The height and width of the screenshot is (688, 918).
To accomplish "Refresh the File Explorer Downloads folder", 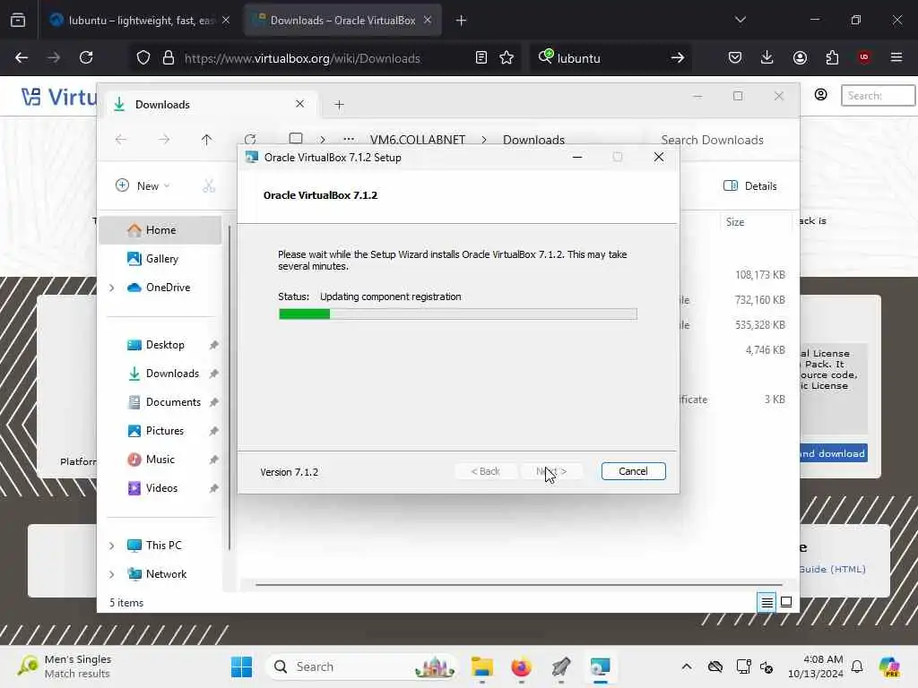I will [x=251, y=139].
